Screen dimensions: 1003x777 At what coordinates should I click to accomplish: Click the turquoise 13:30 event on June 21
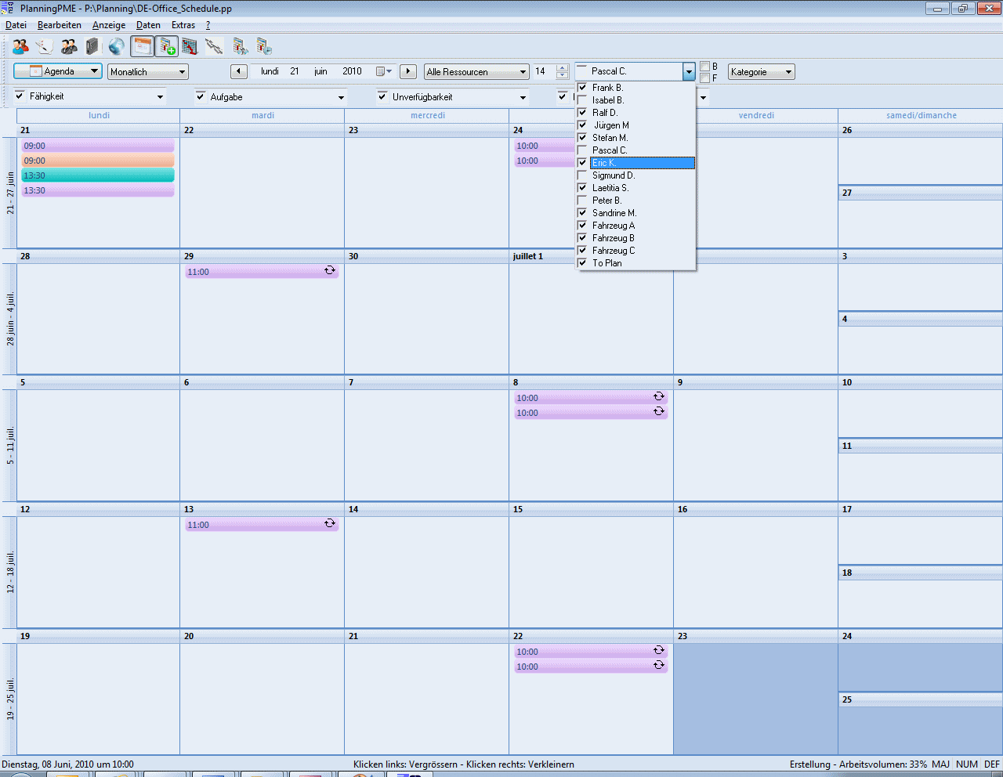(x=98, y=175)
